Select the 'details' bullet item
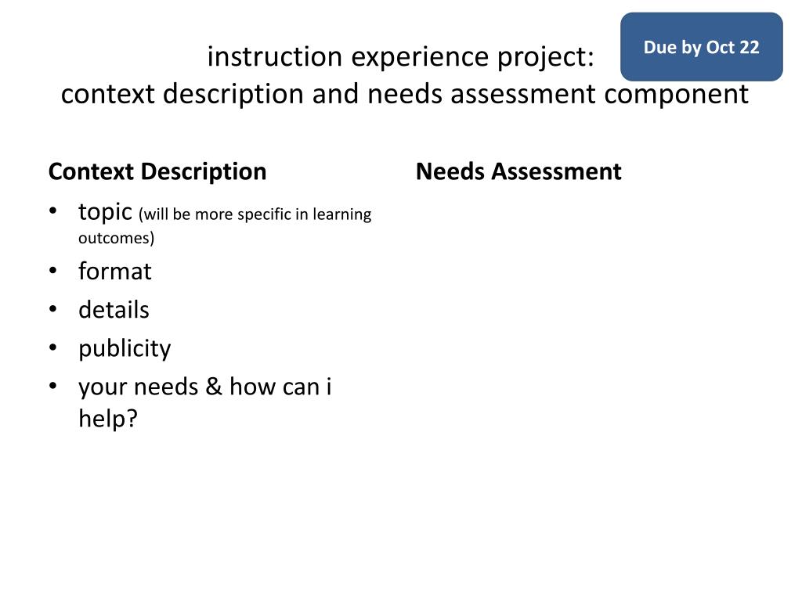The width and height of the screenshot is (802, 601). pos(114,310)
